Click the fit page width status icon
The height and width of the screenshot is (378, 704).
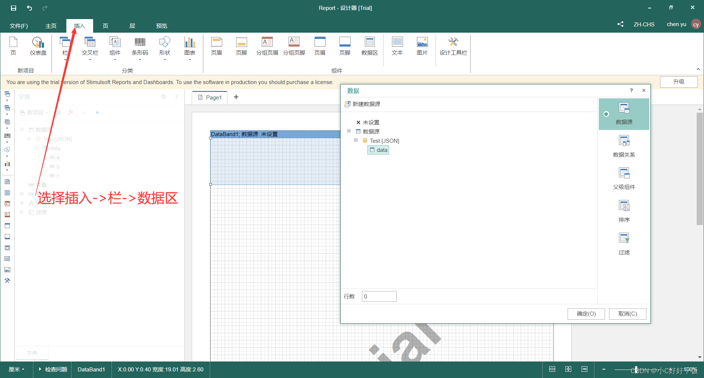tap(552, 369)
